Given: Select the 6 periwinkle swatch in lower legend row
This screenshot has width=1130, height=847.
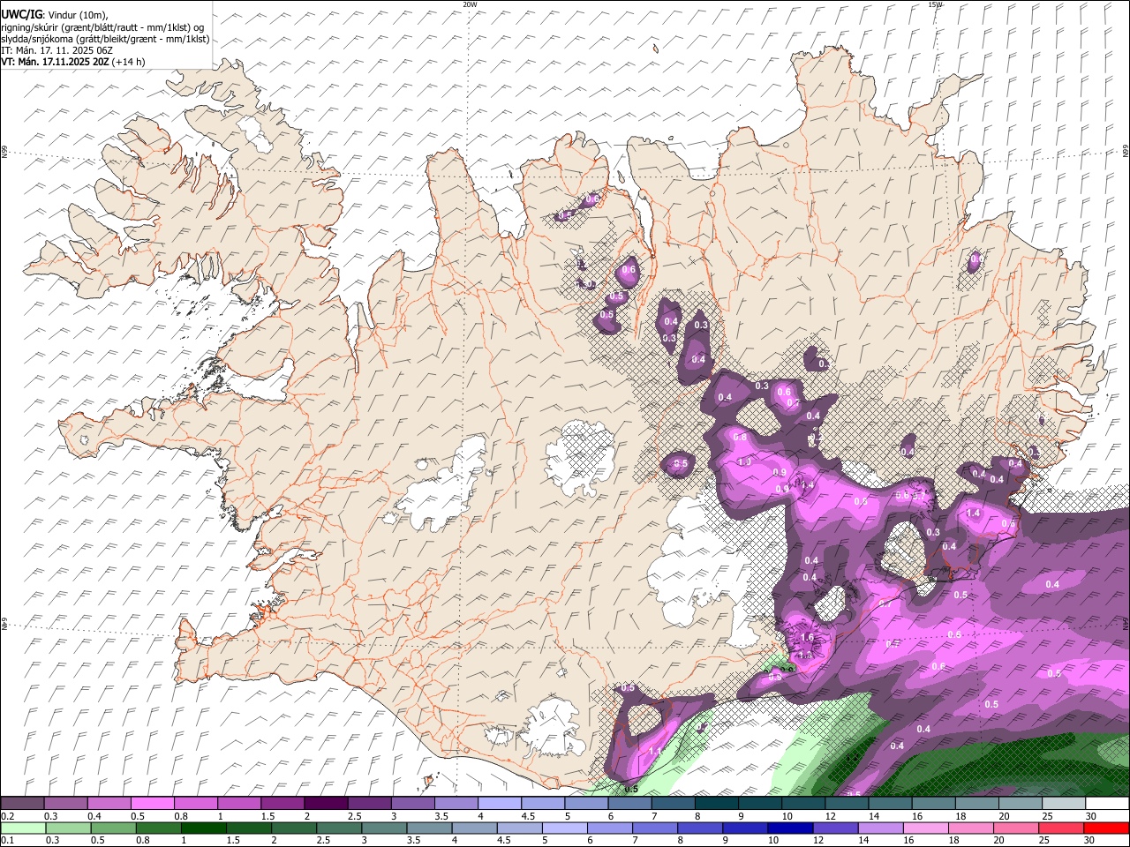Looking at the screenshot, I should [612, 828].
